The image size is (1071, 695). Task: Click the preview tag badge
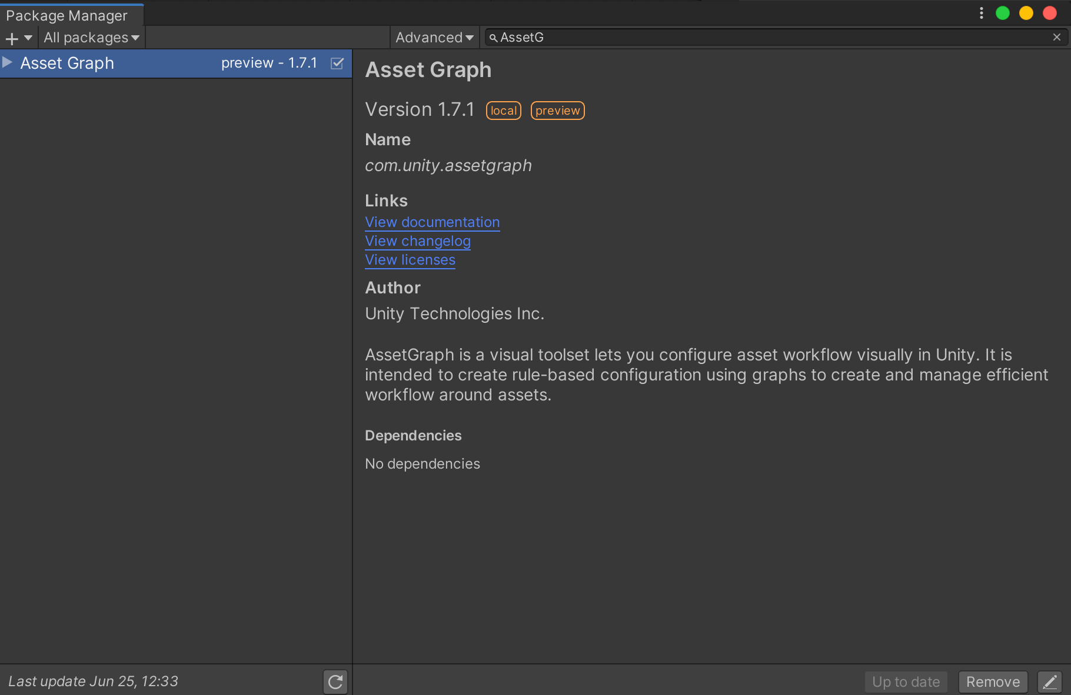click(x=558, y=111)
